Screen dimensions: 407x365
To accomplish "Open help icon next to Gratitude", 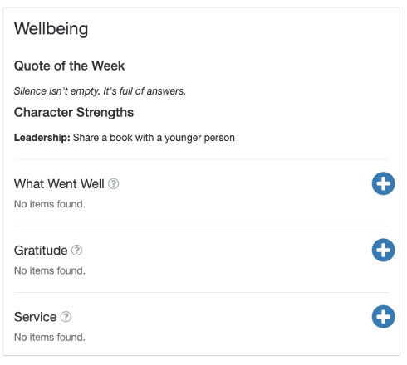I will click(x=76, y=251).
